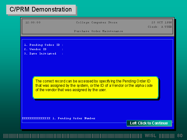Click the 25 OCT 1996 date

(162, 22)
